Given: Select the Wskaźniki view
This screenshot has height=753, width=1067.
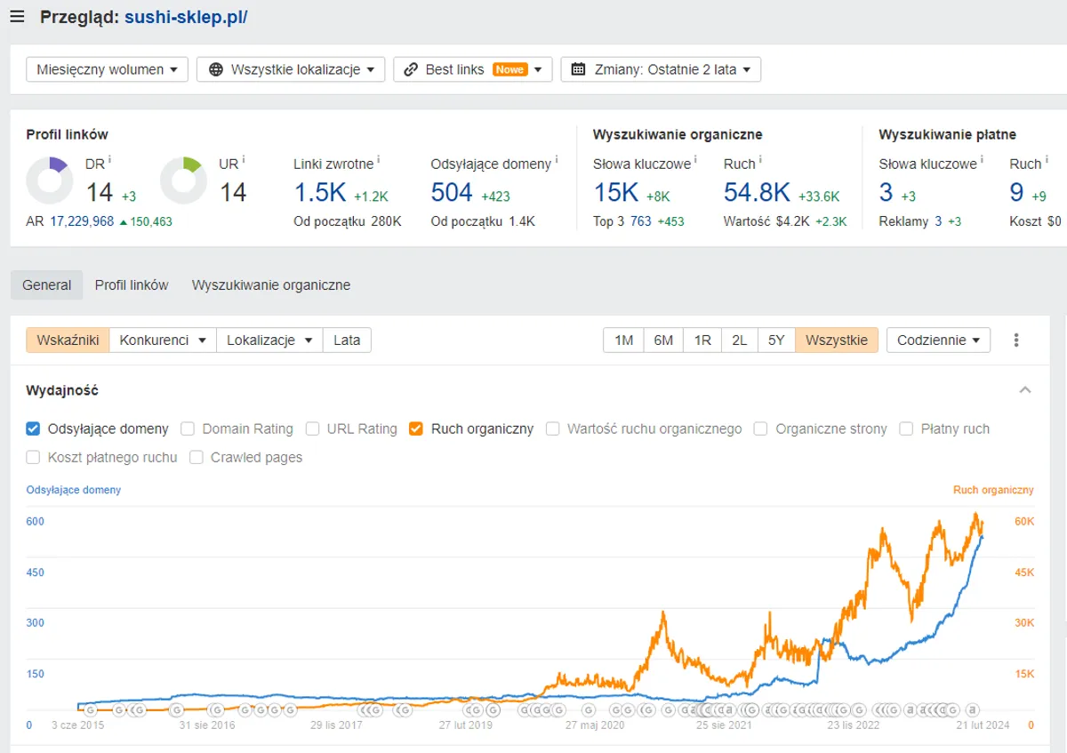Looking at the screenshot, I should click(68, 340).
